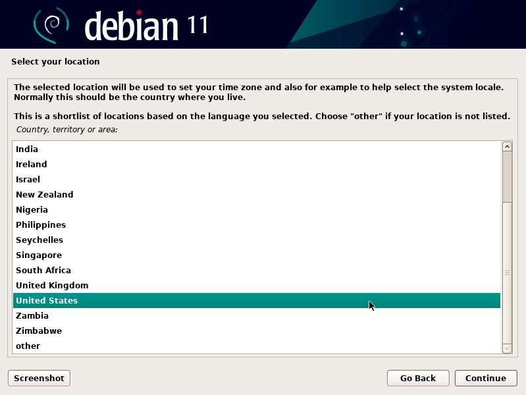Select Nigeria as your country
Image resolution: width=526 pixels, height=395 pixels.
(32, 209)
